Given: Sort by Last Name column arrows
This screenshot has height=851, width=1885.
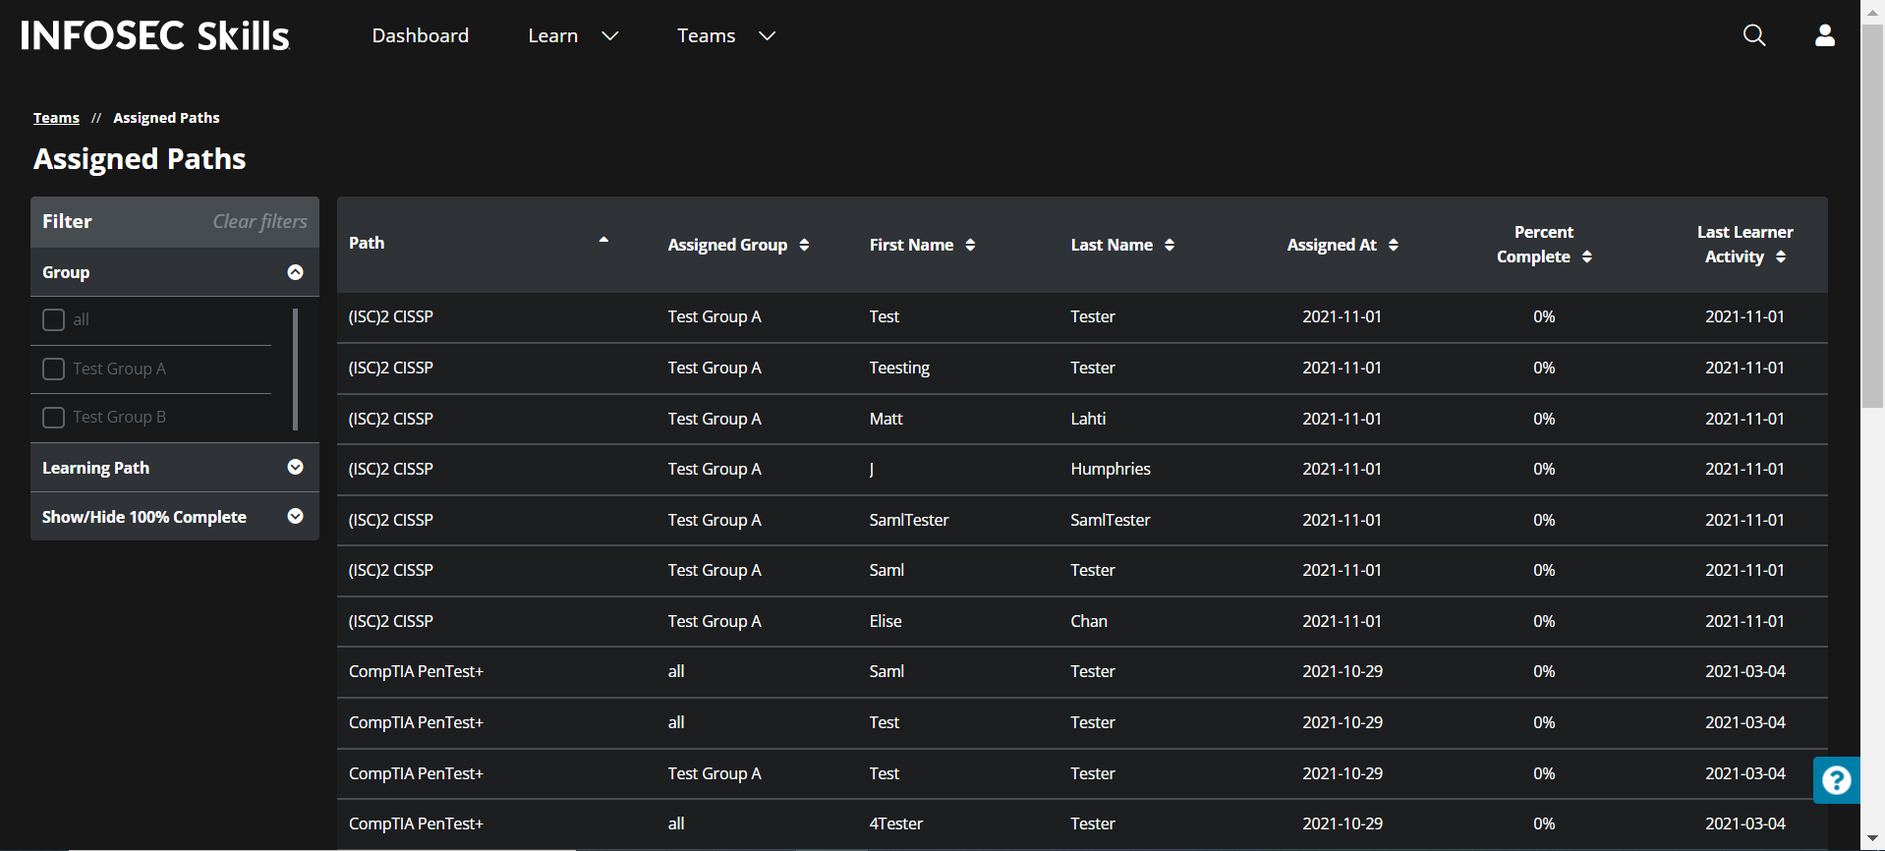Looking at the screenshot, I should pos(1170,245).
